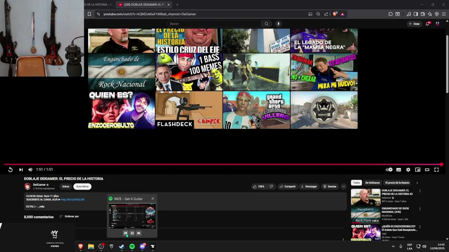
Task: Select the Todos filter chip
Action: coord(356,183)
